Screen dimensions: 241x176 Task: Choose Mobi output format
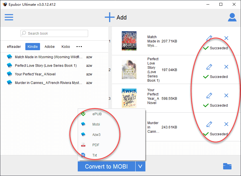point(112,124)
